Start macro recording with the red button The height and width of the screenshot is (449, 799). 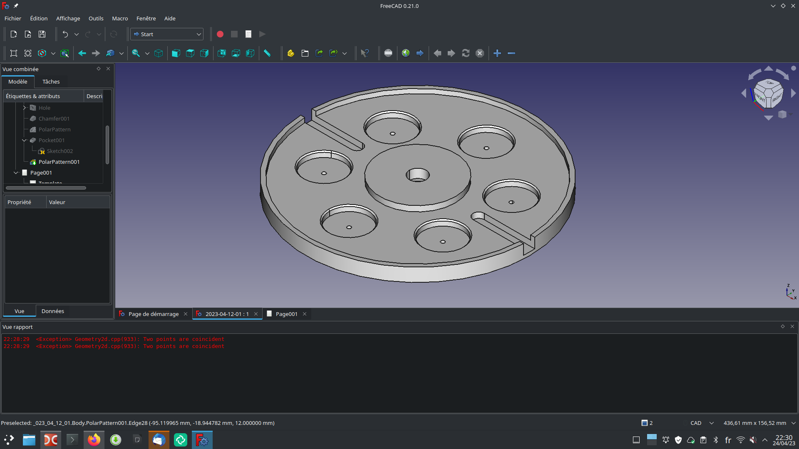(x=220, y=34)
